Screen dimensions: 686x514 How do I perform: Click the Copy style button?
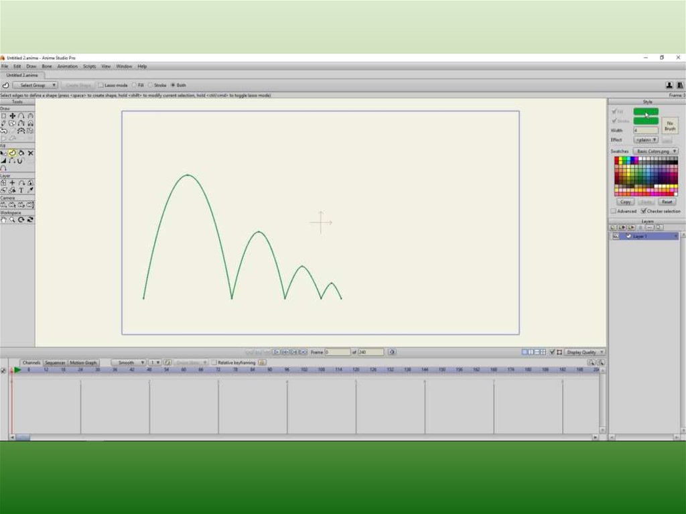625,202
